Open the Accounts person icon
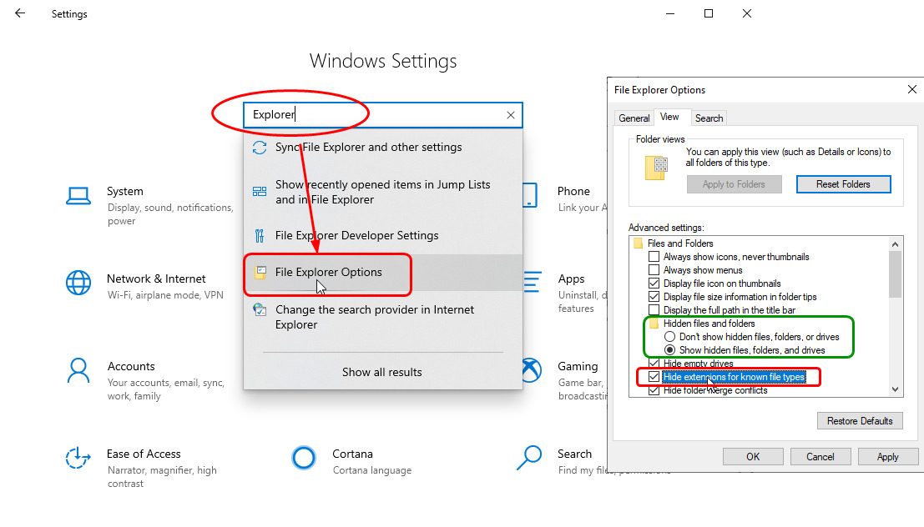The width and height of the screenshot is (924, 527). [78, 369]
